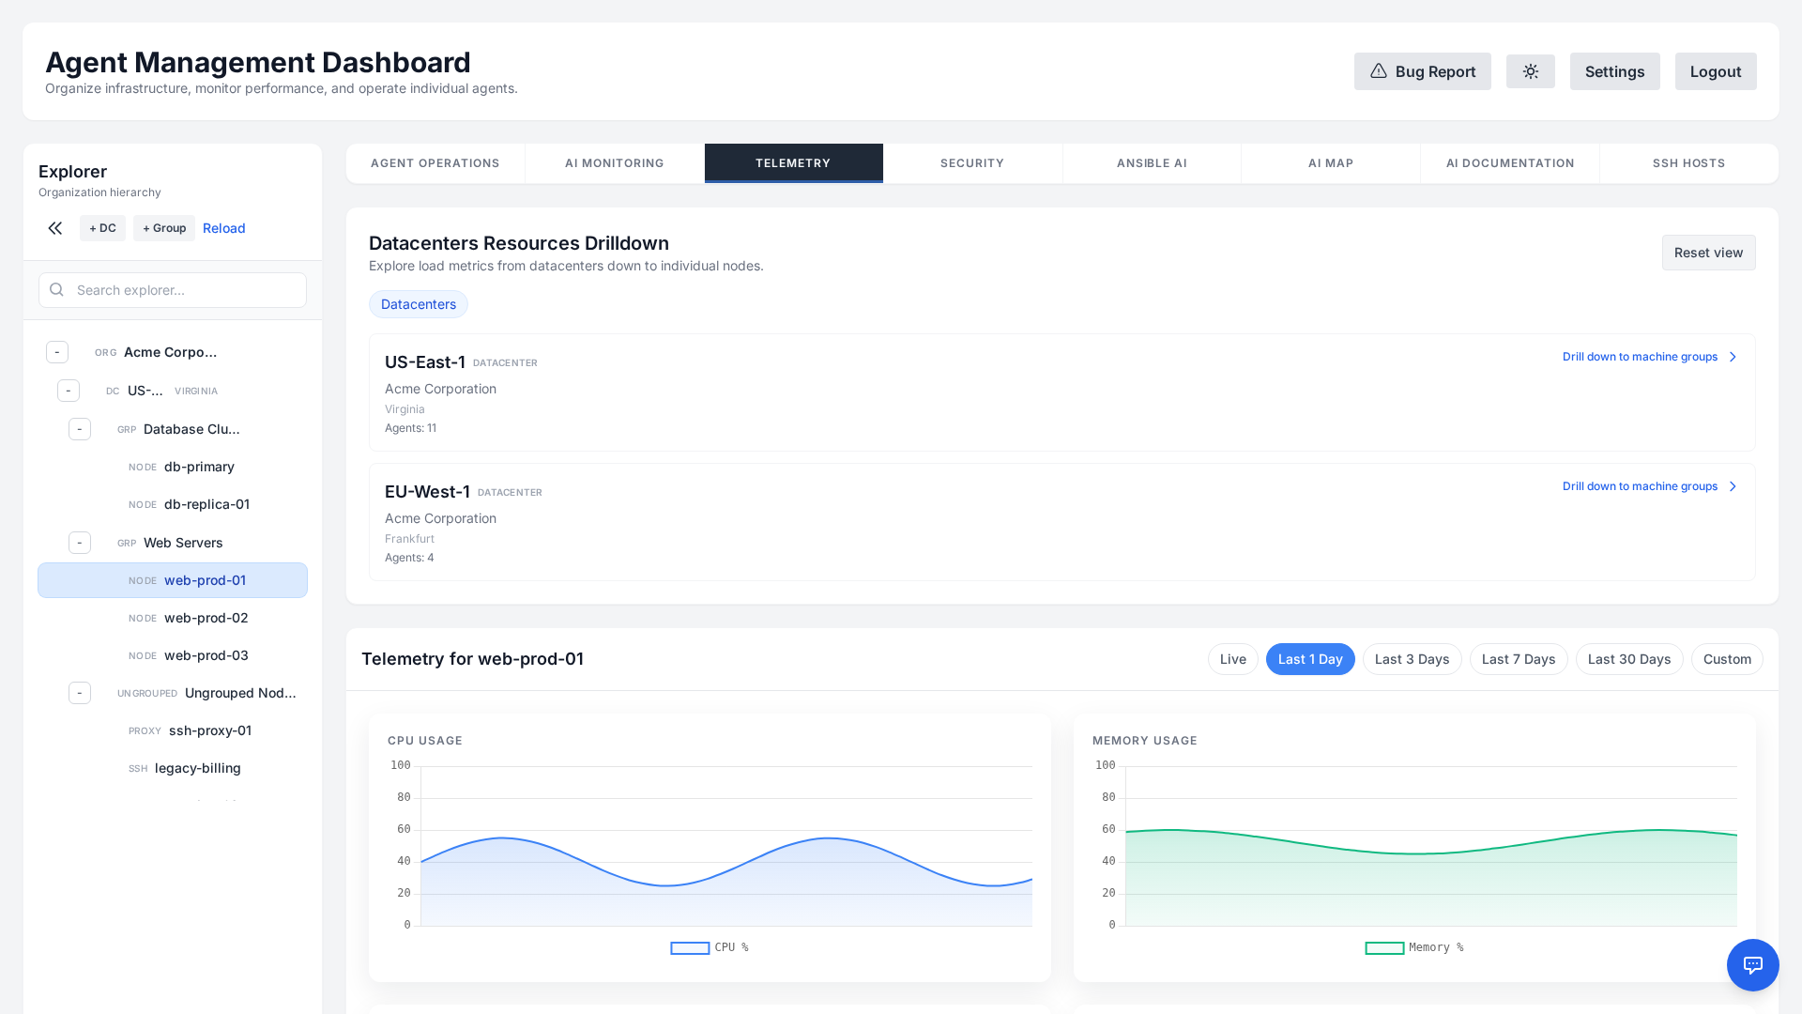Choose the Last 7 Days range
1802x1014 pixels.
pos(1518,659)
